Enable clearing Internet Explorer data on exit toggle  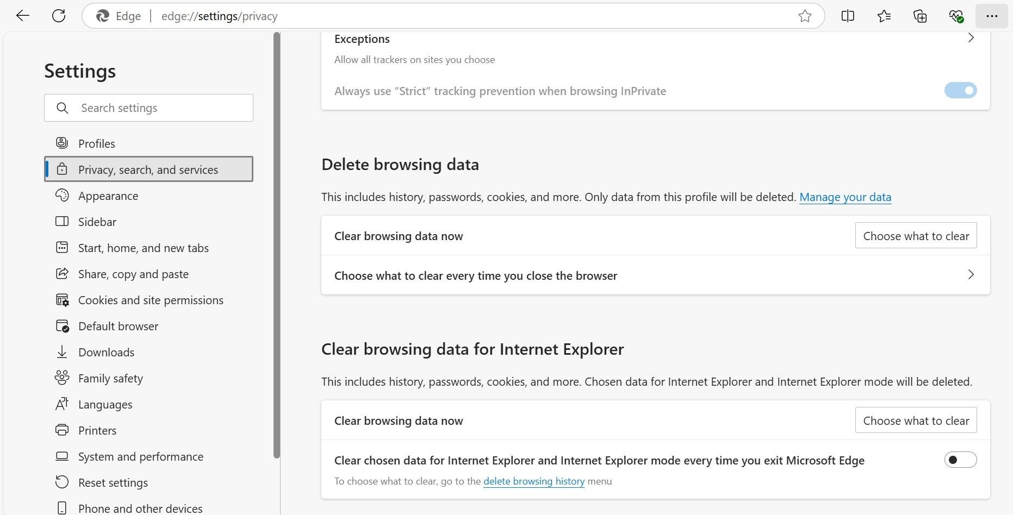pyautogui.click(x=960, y=460)
